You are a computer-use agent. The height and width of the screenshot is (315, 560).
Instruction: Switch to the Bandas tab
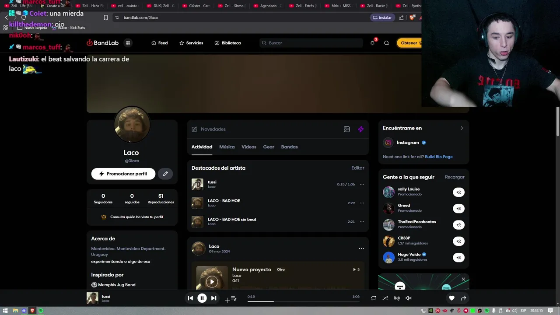[289, 147]
